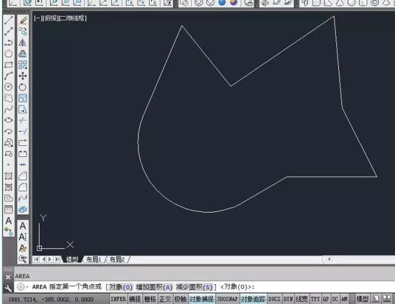Screen dimensions: 395x304
Task: Choose the Copy objects tool
Action: pyautogui.click(x=23, y=32)
